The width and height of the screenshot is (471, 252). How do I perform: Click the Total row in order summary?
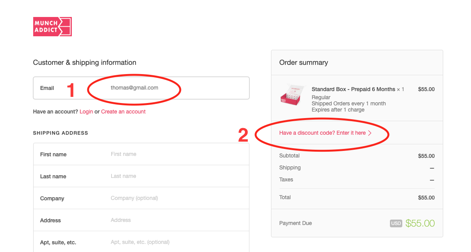357,197
